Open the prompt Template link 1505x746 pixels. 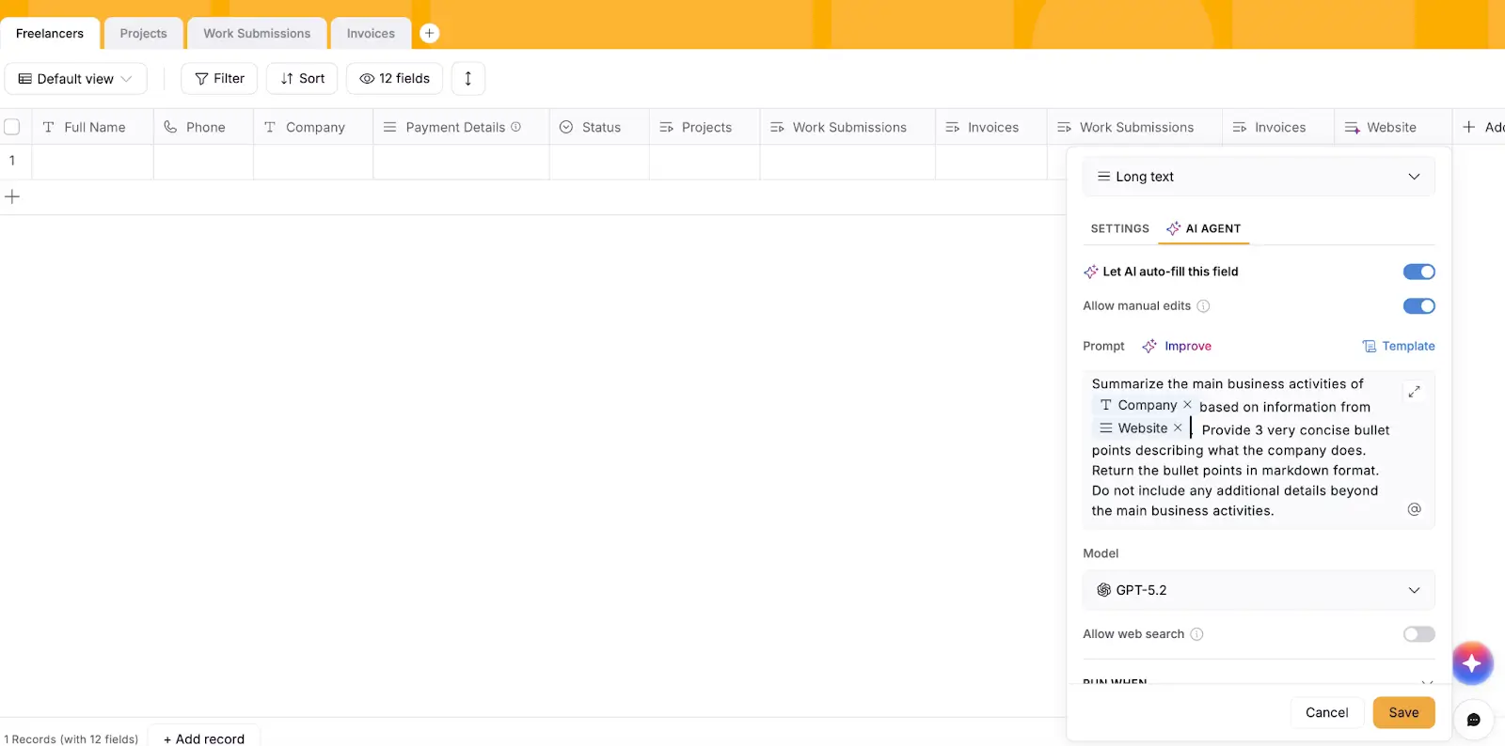coord(1399,346)
